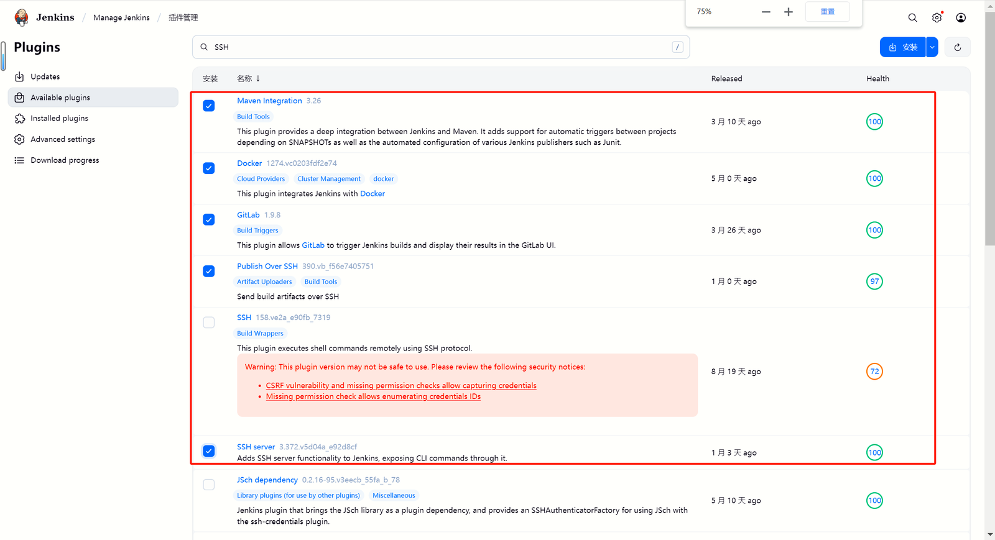Click SSH server health score 100
Viewport: 995px width, 540px height.
[x=874, y=452]
